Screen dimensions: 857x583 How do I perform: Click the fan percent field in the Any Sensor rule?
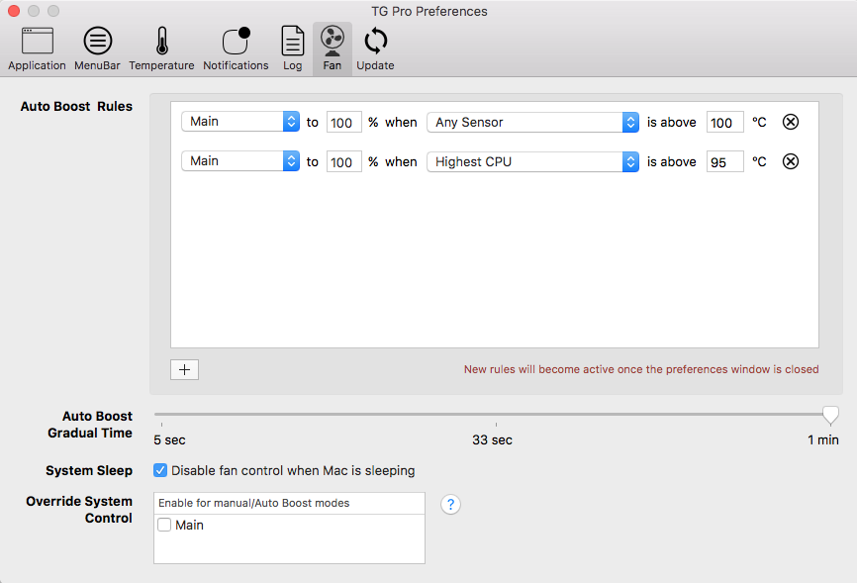[343, 122]
